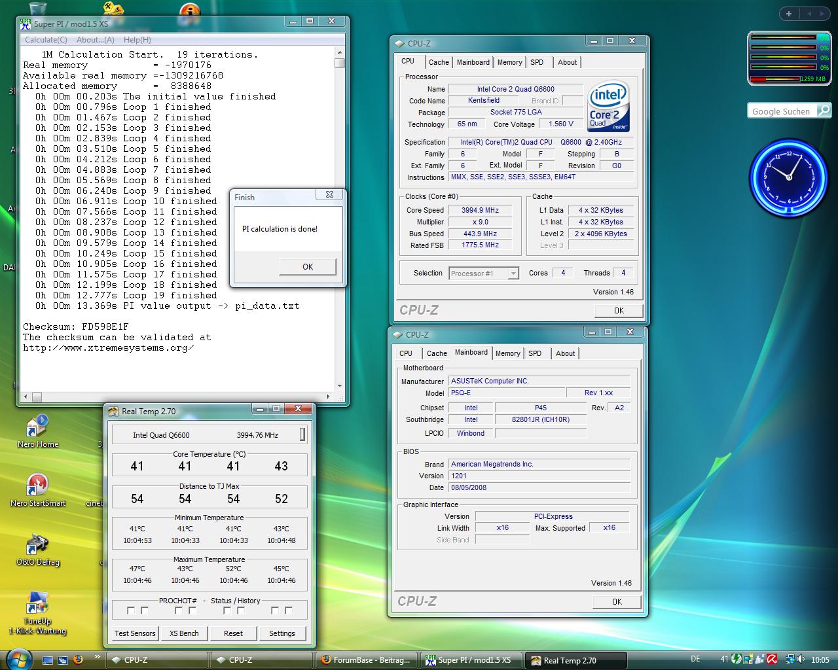Viewport: 838px width, 670px height.
Task: Expand hidden quick launch items chevron
Action: [97, 656]
